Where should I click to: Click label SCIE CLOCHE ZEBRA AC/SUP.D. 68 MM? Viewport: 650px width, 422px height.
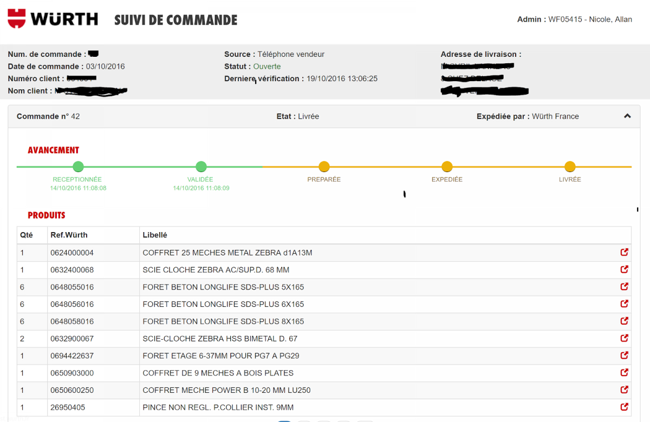[x=216, y=270]
